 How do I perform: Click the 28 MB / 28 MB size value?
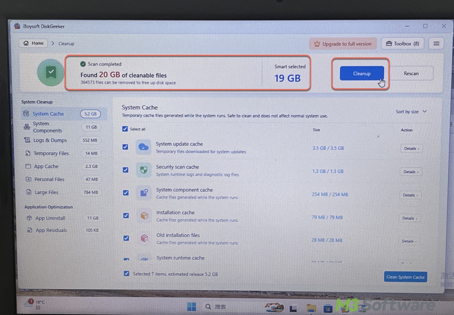point(327,240)
